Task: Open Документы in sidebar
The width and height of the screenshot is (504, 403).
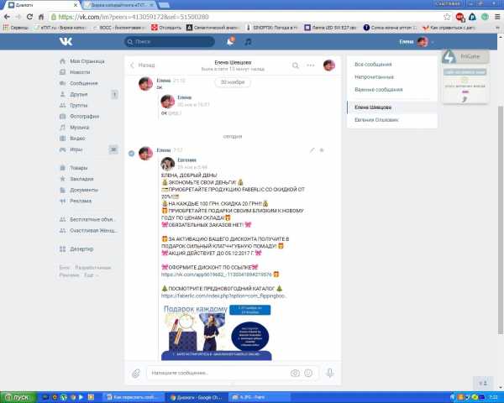Action: [84, 190]
